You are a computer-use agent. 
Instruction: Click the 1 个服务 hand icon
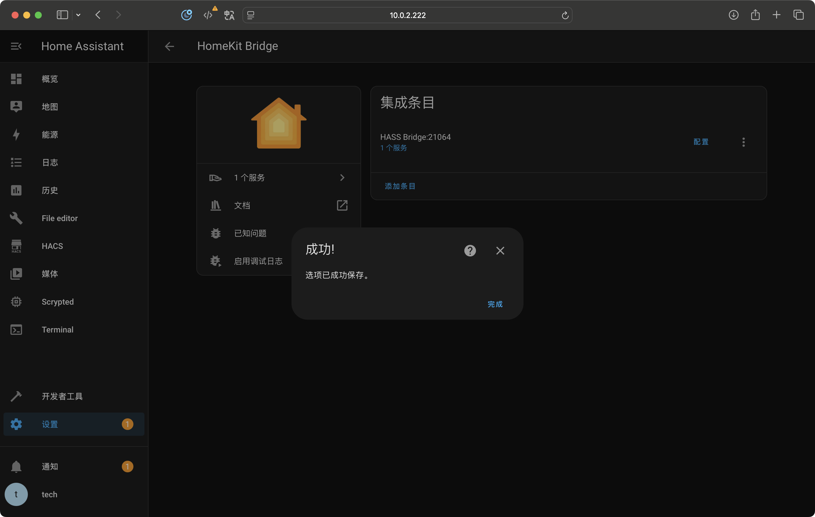[215, 178]
